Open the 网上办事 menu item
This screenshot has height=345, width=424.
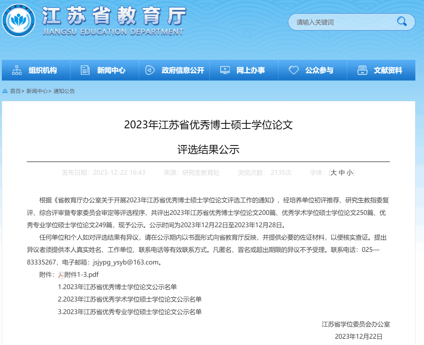coord(250,70)
